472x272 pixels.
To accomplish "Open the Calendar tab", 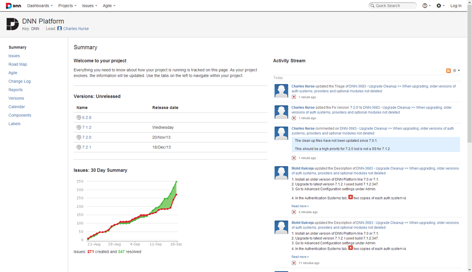I will pyautogui.click(x=17, y=107).
